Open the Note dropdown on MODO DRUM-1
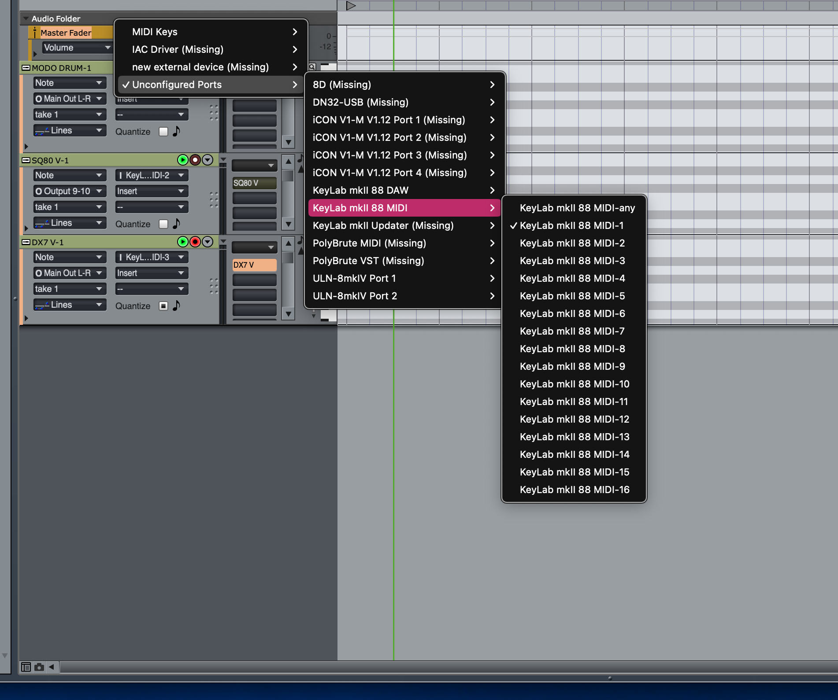Image resolution: width=838 pixels, height=700 pixels. point(70,83)
